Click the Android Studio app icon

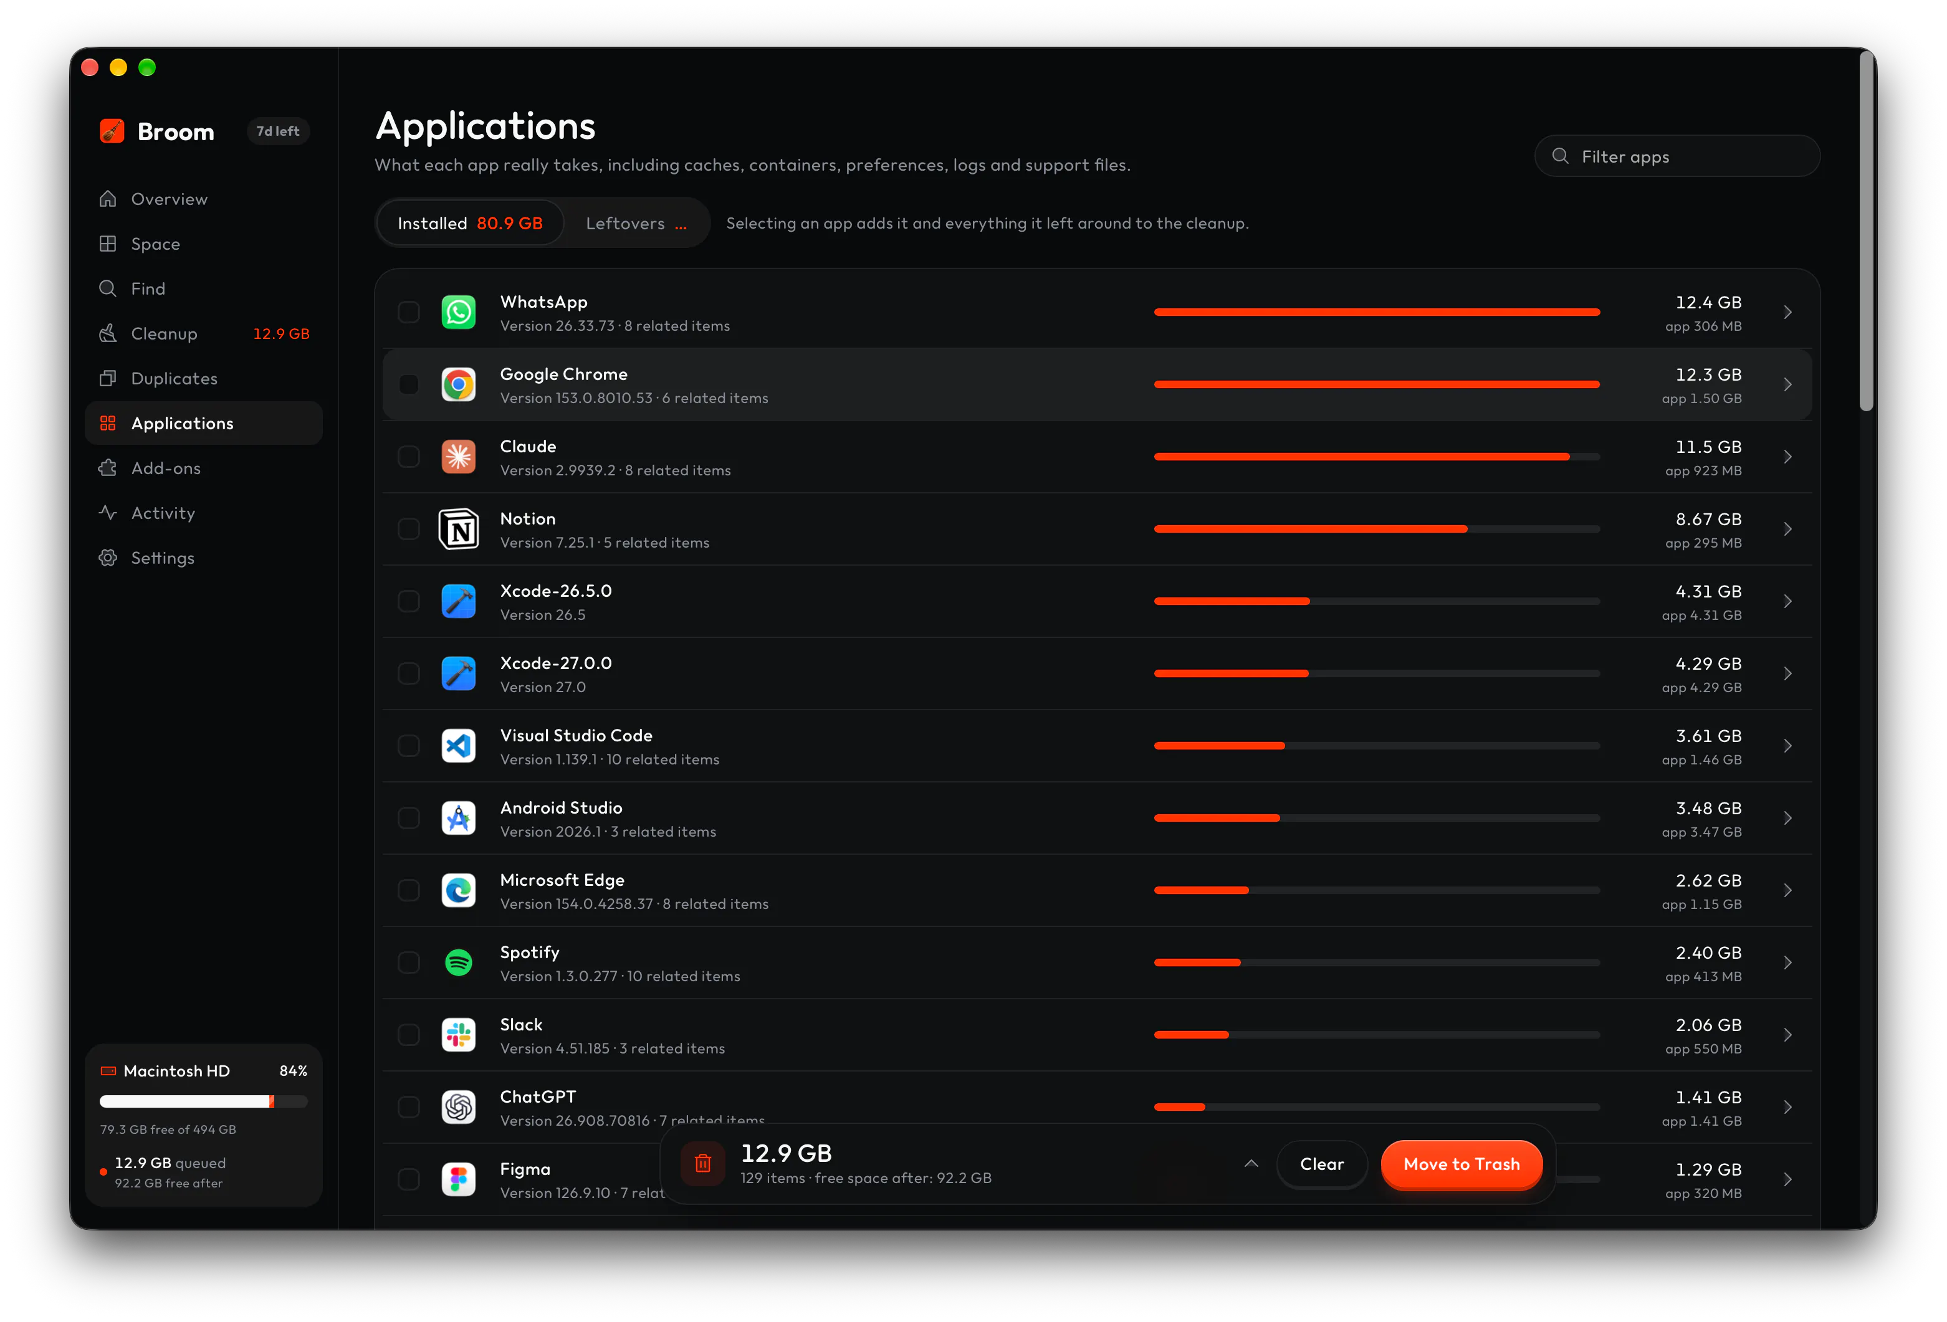click(x=458, y=818)
